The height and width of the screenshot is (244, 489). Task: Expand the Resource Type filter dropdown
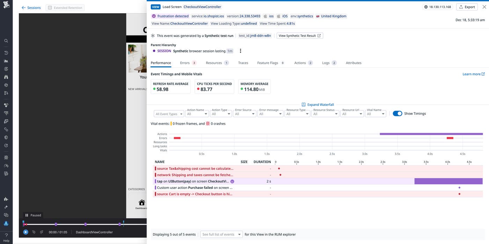[x=297, y=114]
